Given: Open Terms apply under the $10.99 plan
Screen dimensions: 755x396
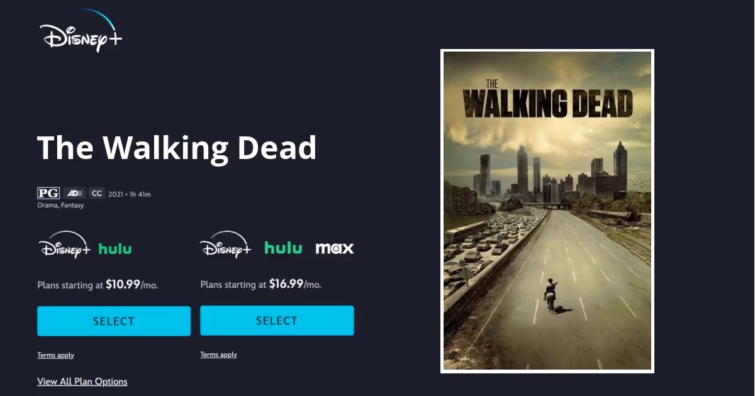Looking at the screenshot, I should pos(55,355).
